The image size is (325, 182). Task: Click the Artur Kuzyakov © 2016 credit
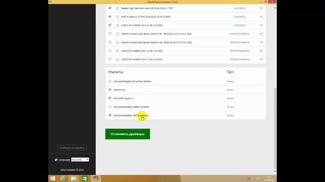(x=72, y=170)
